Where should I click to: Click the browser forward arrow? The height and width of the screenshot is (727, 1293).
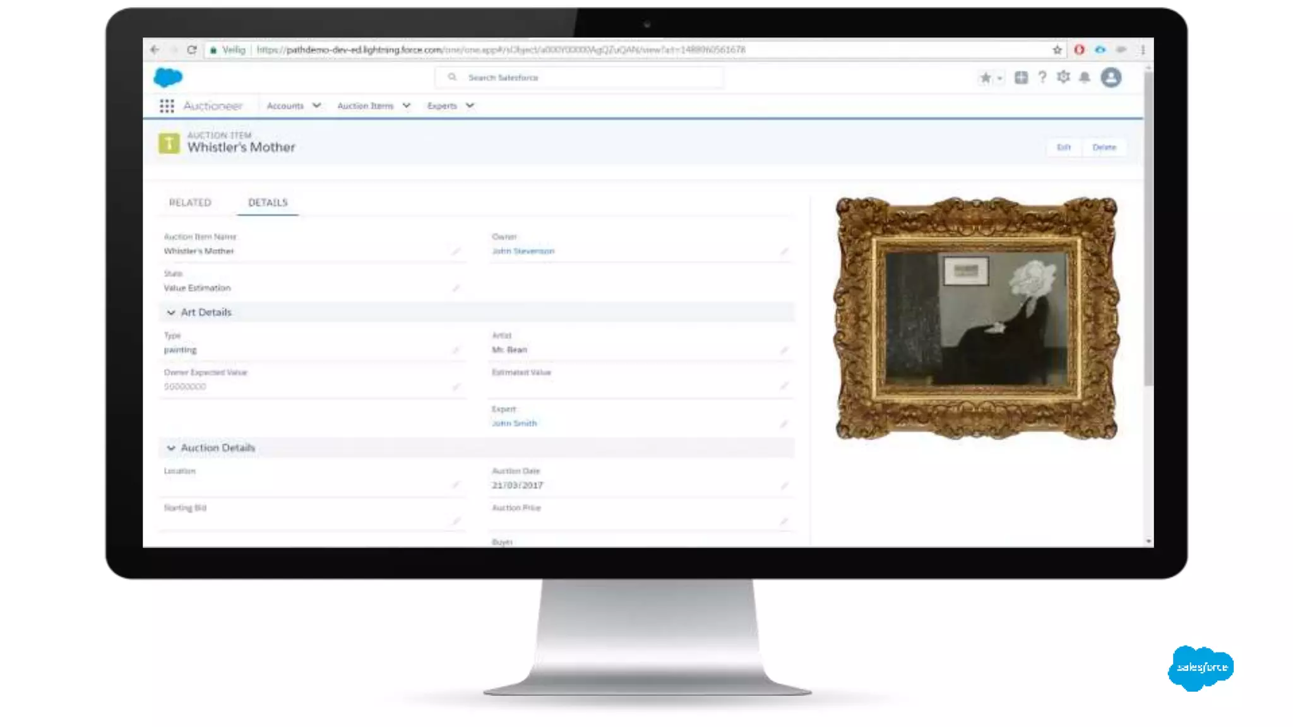173,49
